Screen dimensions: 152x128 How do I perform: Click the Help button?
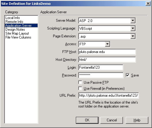(x=137, y=120)
